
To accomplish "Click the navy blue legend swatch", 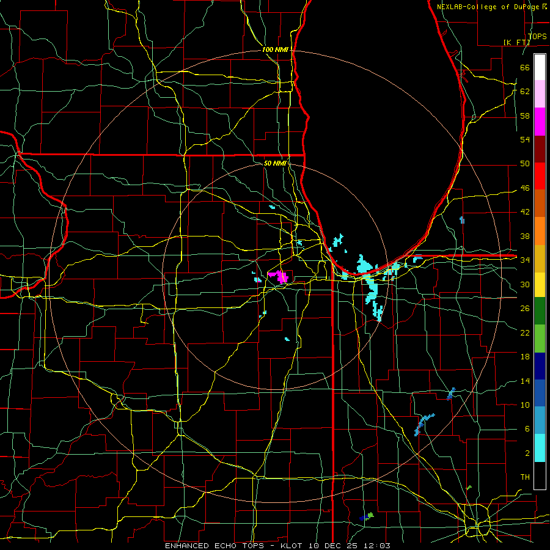I will [x=540, y=366].
